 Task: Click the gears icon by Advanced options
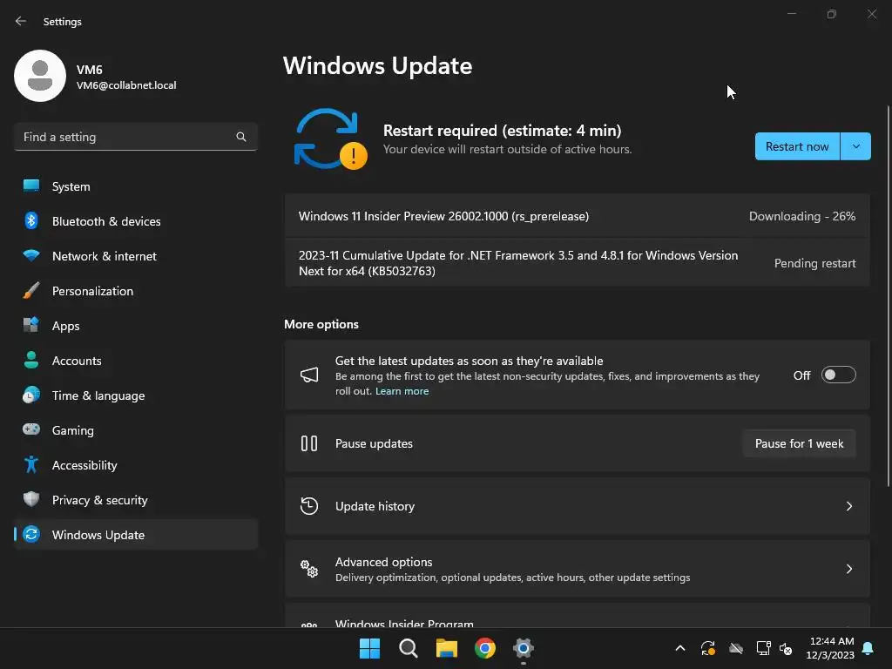coord(309,568)
